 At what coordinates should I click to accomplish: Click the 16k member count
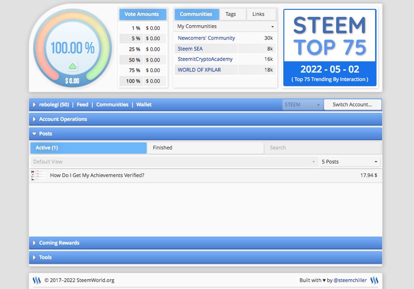click(269, 59)
